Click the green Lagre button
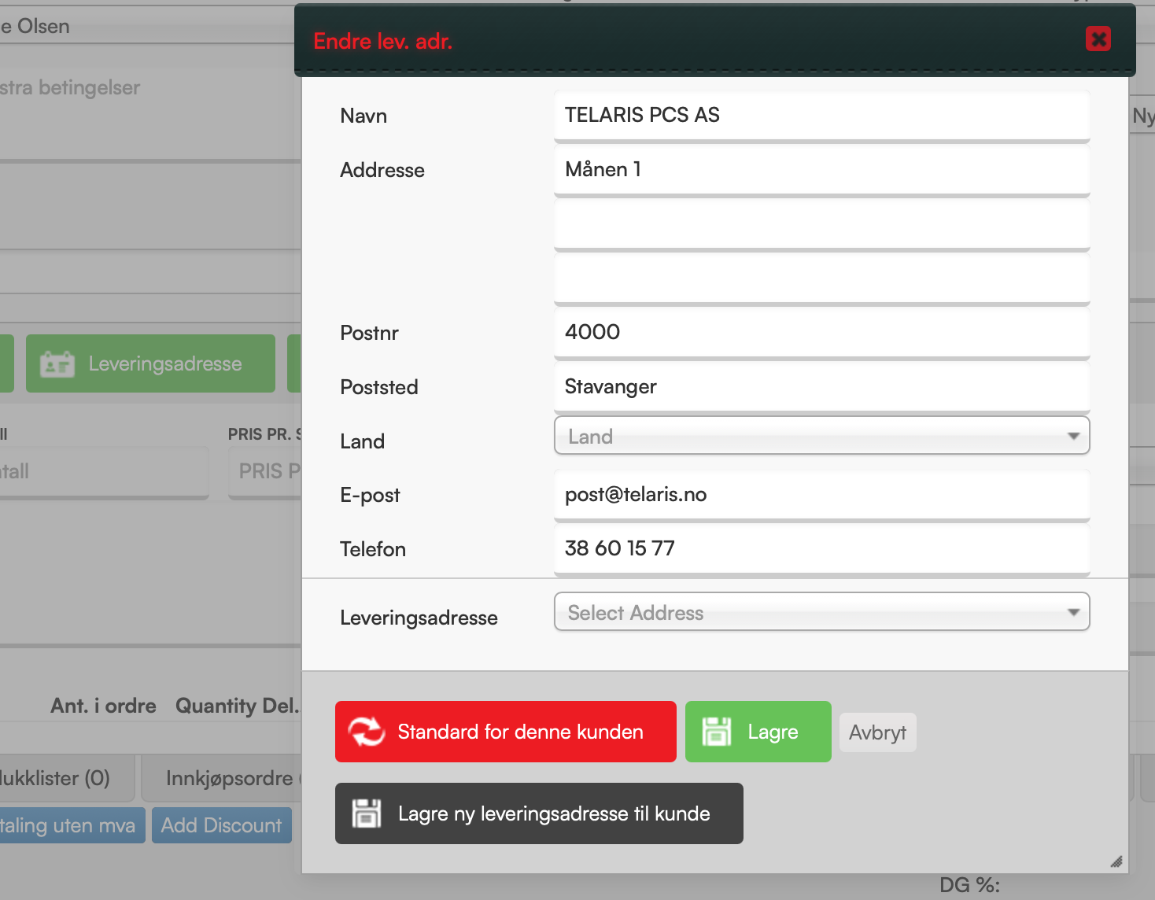The height and width of the screenshot is (900, 1155). tap(758, 732)
